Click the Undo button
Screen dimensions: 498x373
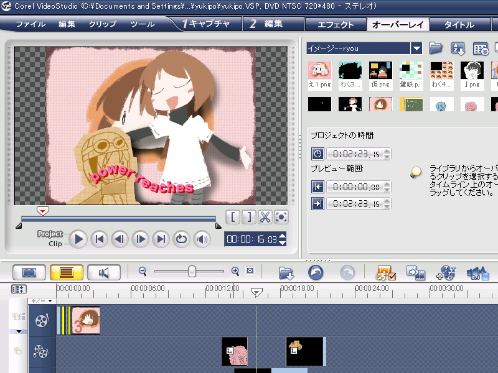pyautogui.click(x=316, y=273)
